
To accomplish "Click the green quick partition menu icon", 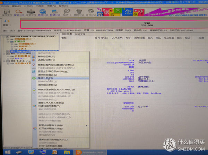I will pyautogui.click(x=34, y=78).
